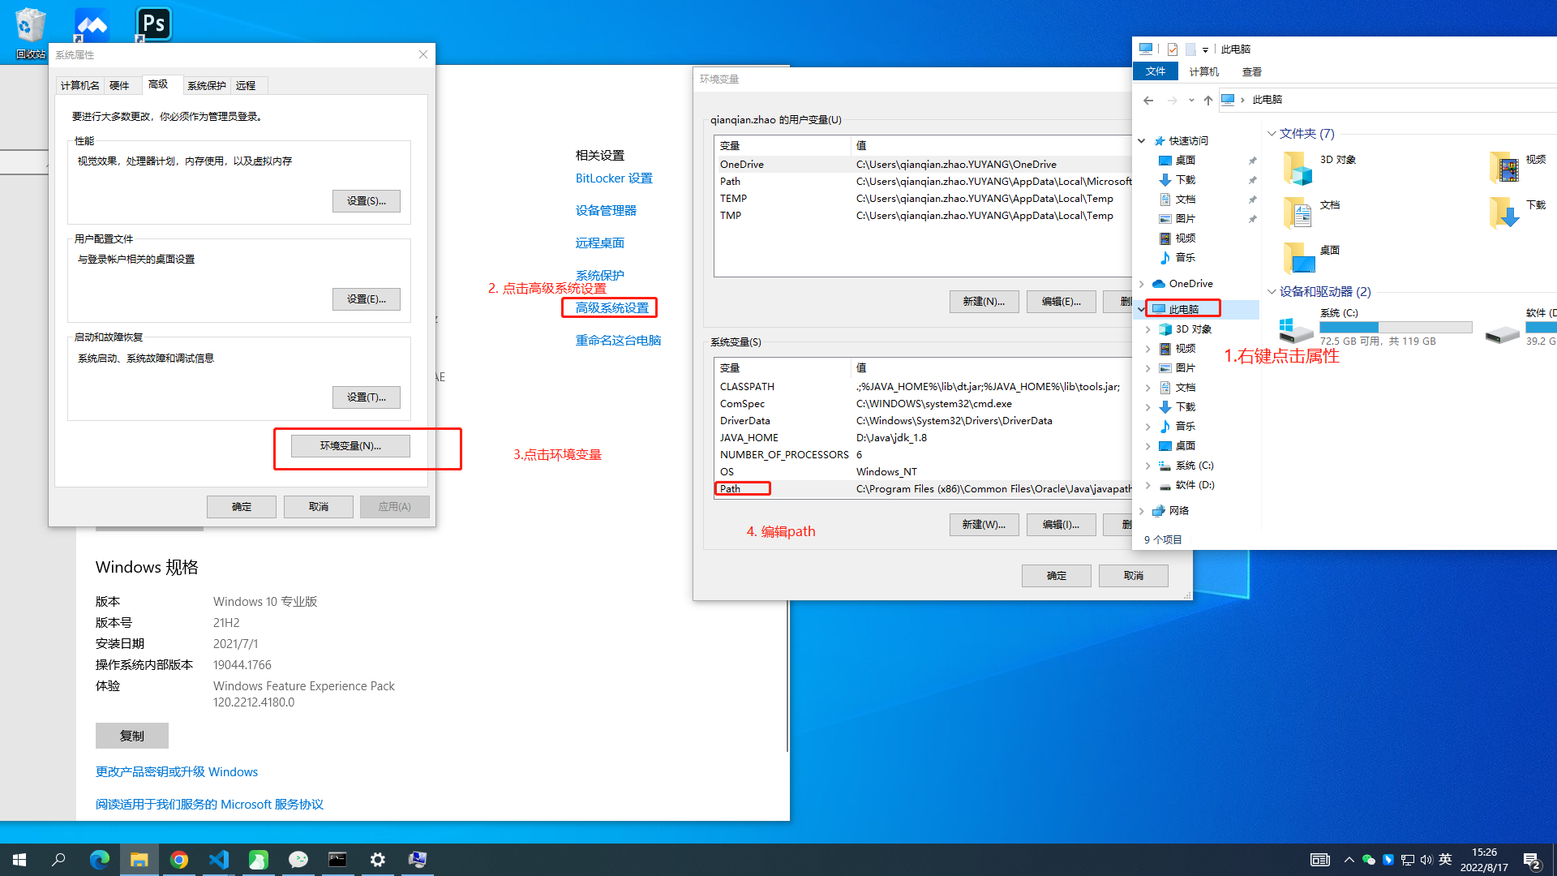Click 高级系统设置 link
The height and width of the screenshot is (876, 1557).
pyautogui.click(x=612, y=308)
